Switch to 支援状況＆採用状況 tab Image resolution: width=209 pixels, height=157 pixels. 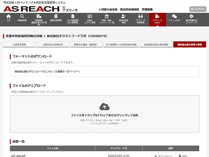[x=53, y=44]
